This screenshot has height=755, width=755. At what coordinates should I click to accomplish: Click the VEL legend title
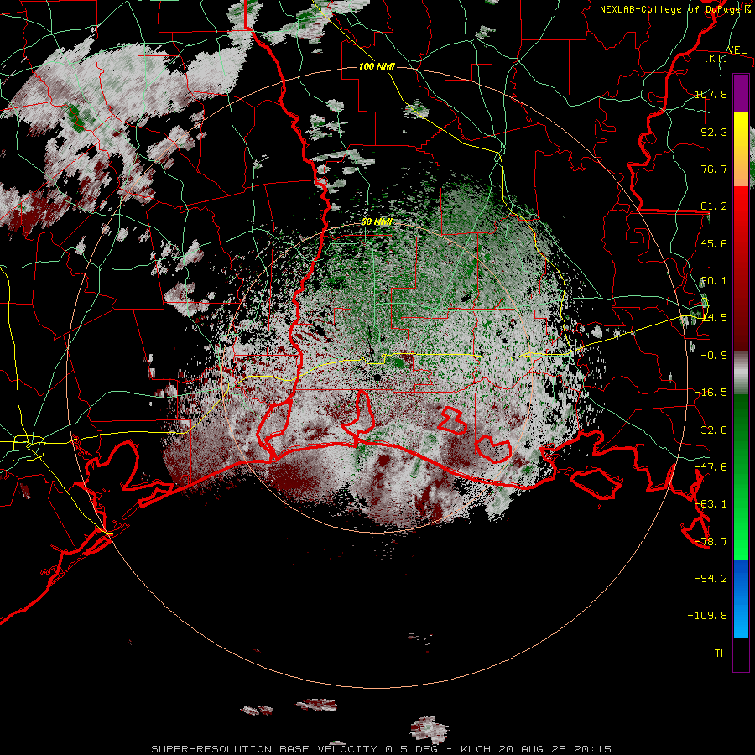pos(737,50)
